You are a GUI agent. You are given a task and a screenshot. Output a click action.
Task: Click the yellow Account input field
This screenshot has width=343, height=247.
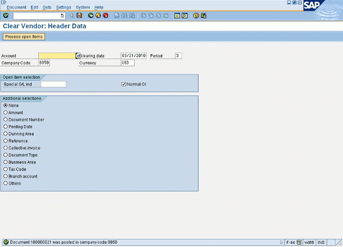tap(57, 56)
